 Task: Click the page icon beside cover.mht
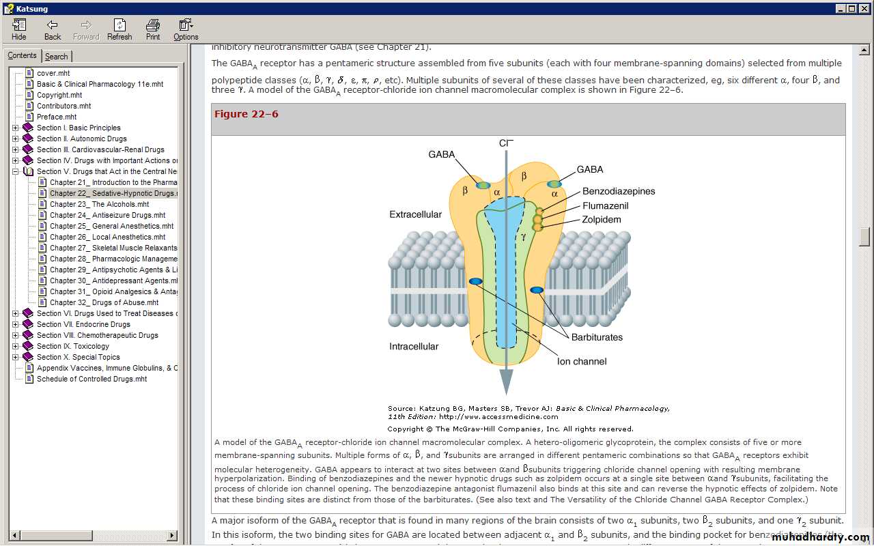coord(29,73)
